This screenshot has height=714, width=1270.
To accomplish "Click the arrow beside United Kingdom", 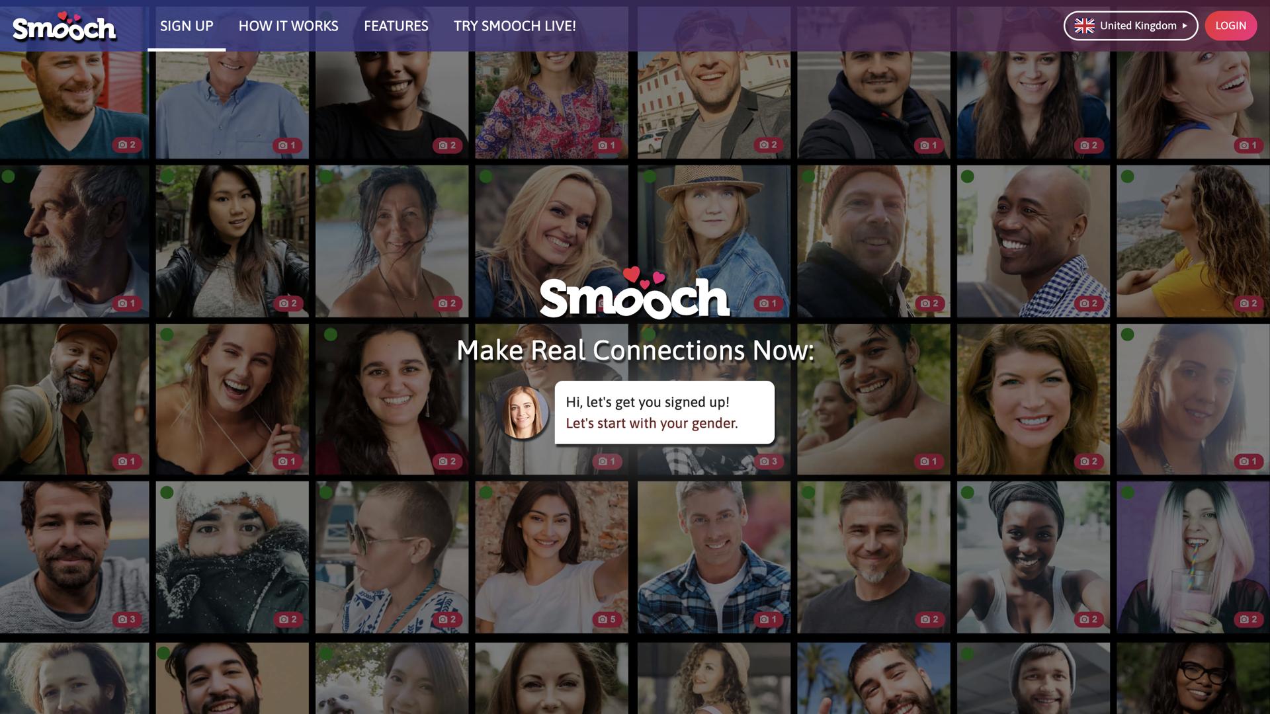I will [x=1185, y=26].
